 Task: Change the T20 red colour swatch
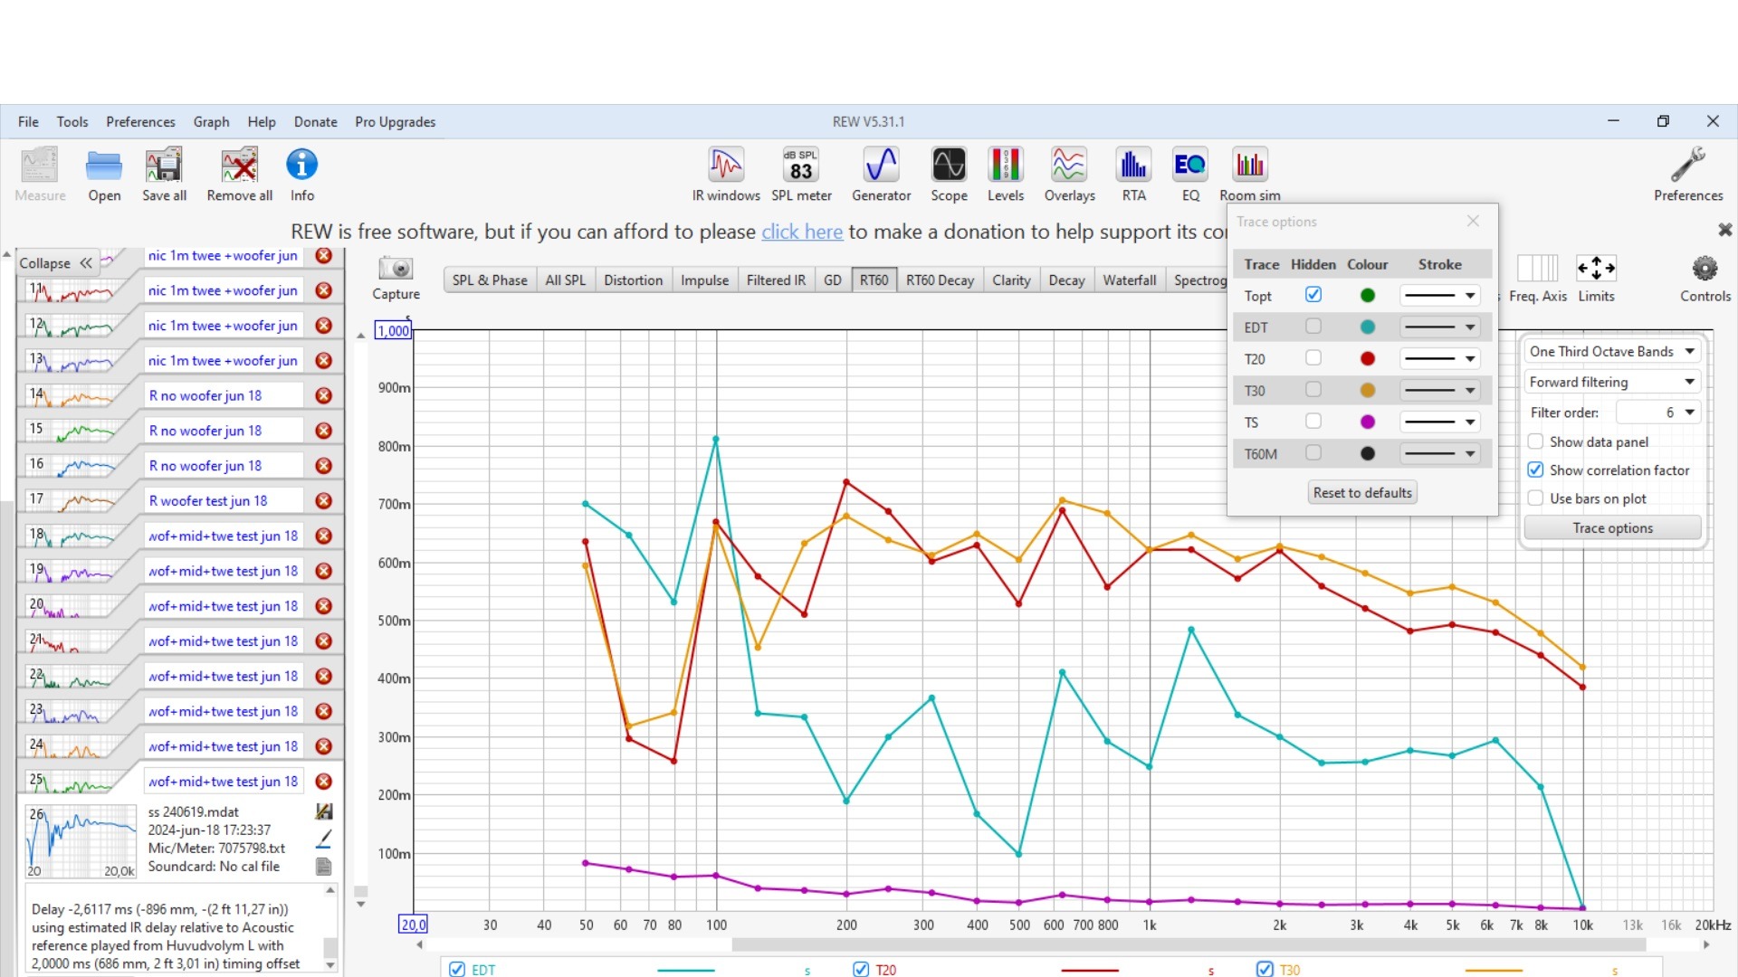(1368, 359)
